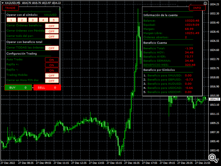Screen dimensions: 221x166
Task: Click Beneficio AYER value 75.77
Action: tap(189, 57)
